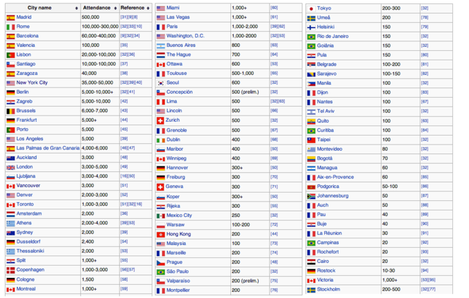Follow the Aix-en-Provence link

tap(335, 177)
